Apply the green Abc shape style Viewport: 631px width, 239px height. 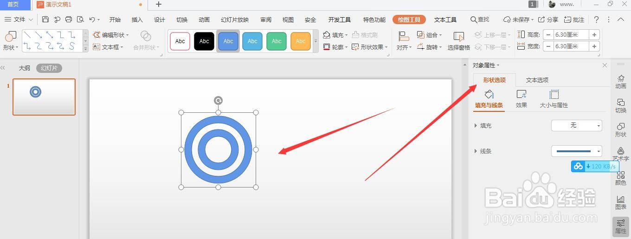coord(277,41)
